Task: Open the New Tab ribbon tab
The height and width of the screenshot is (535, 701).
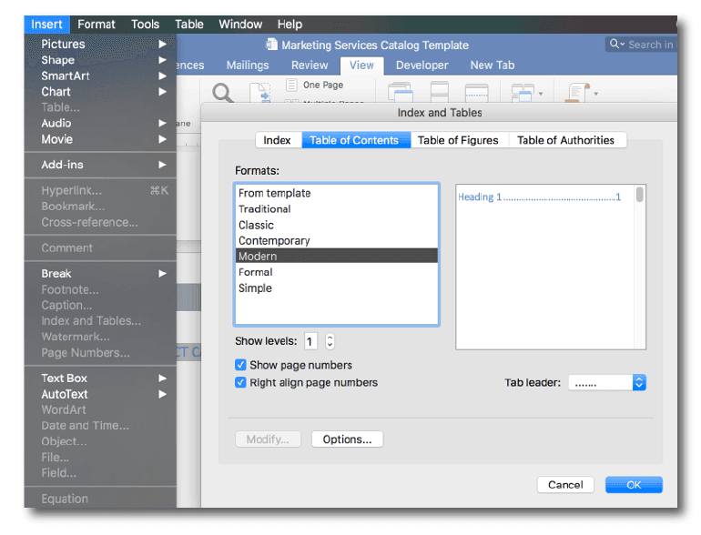Action: [x=493, y=66]
